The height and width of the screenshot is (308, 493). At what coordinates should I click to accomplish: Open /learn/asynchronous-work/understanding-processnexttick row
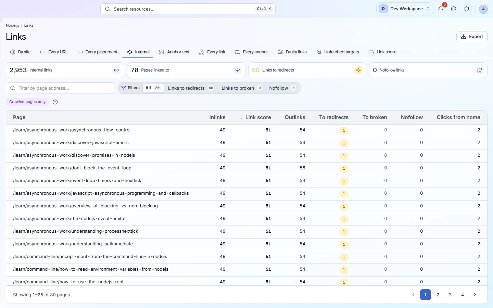click(246, 232)
